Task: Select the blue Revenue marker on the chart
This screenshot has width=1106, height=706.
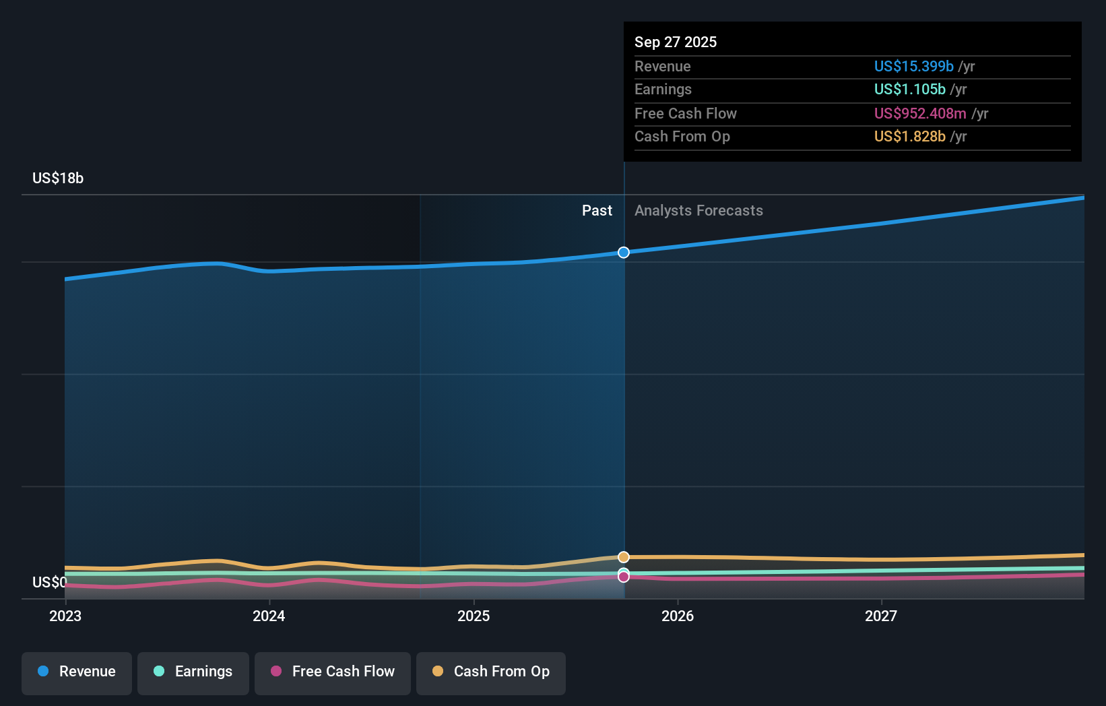Action: click(x=623, y=253)
